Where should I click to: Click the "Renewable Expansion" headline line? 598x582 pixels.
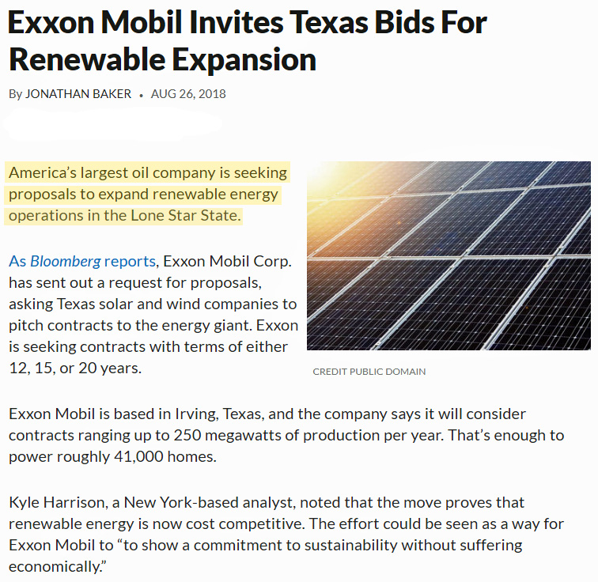(162, 60)
